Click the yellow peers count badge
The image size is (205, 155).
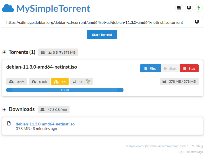(60, 82)
